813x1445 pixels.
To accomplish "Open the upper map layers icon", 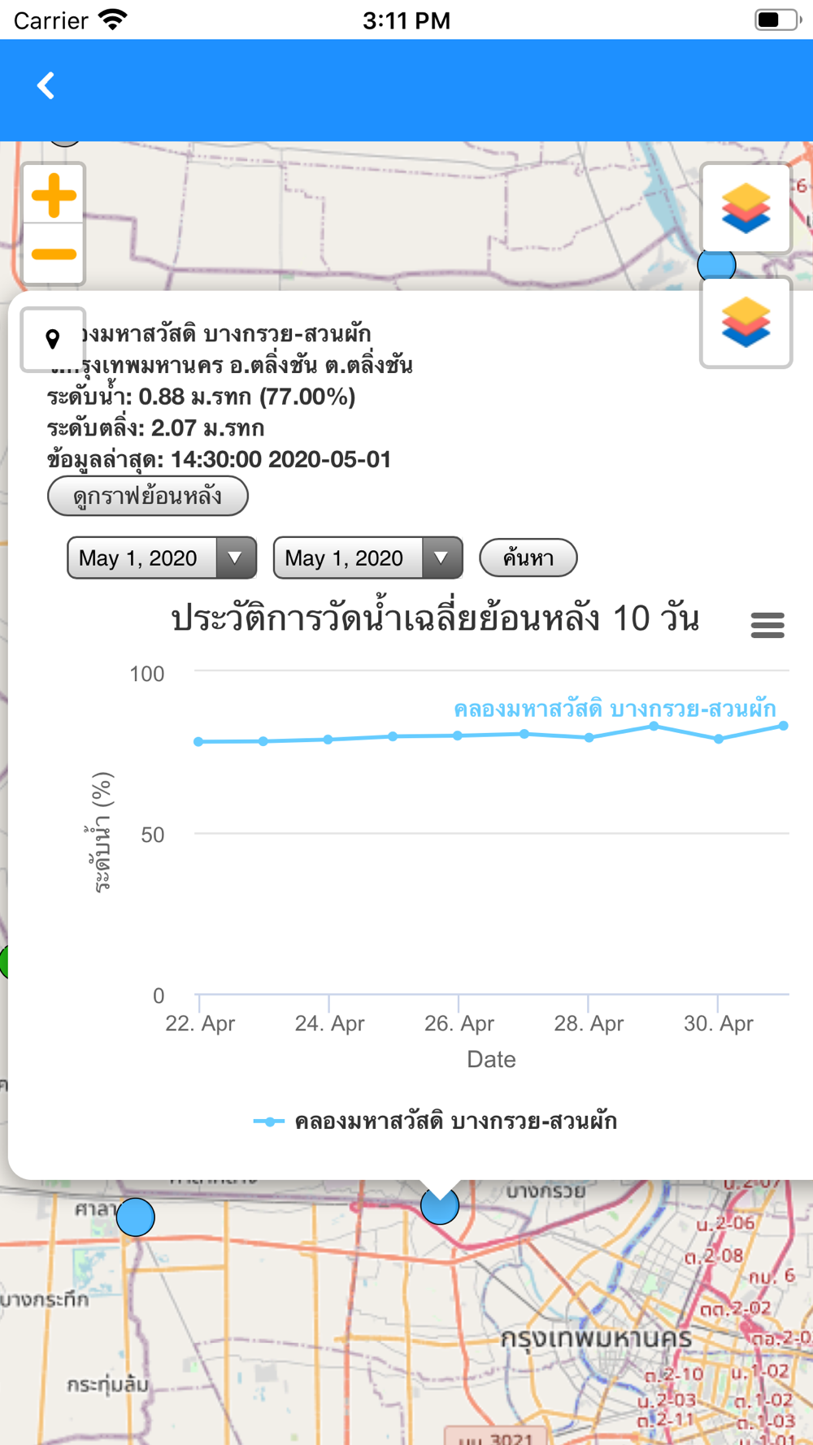I will pyautogui.click(x=746, y=209).
